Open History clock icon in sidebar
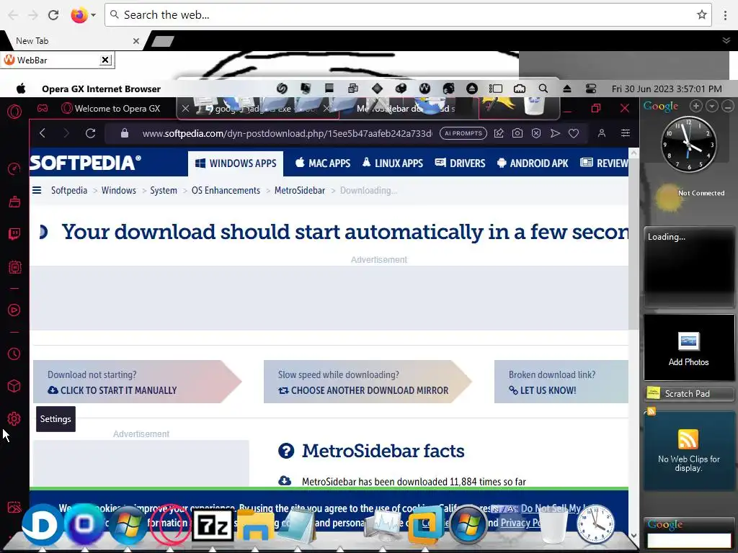 [14, 354]
